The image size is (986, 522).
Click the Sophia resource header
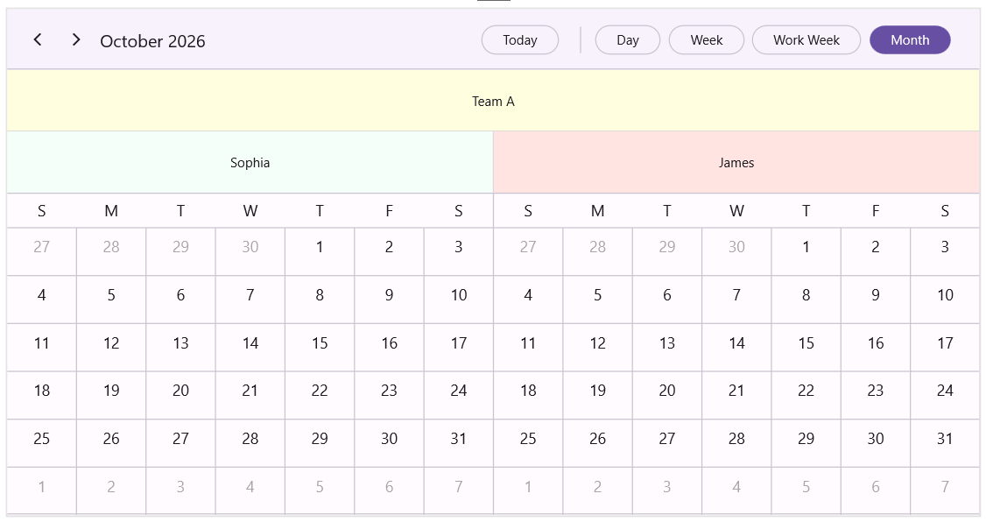click(x=250, y=162)
